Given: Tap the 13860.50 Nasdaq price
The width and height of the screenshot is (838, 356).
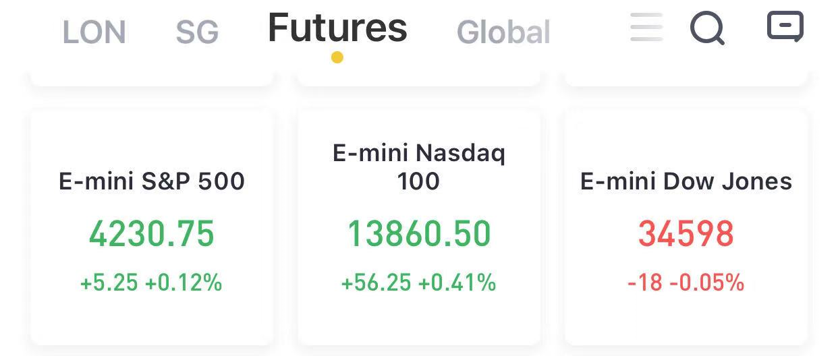Looking at the screenshot, I should click(418, 234).
